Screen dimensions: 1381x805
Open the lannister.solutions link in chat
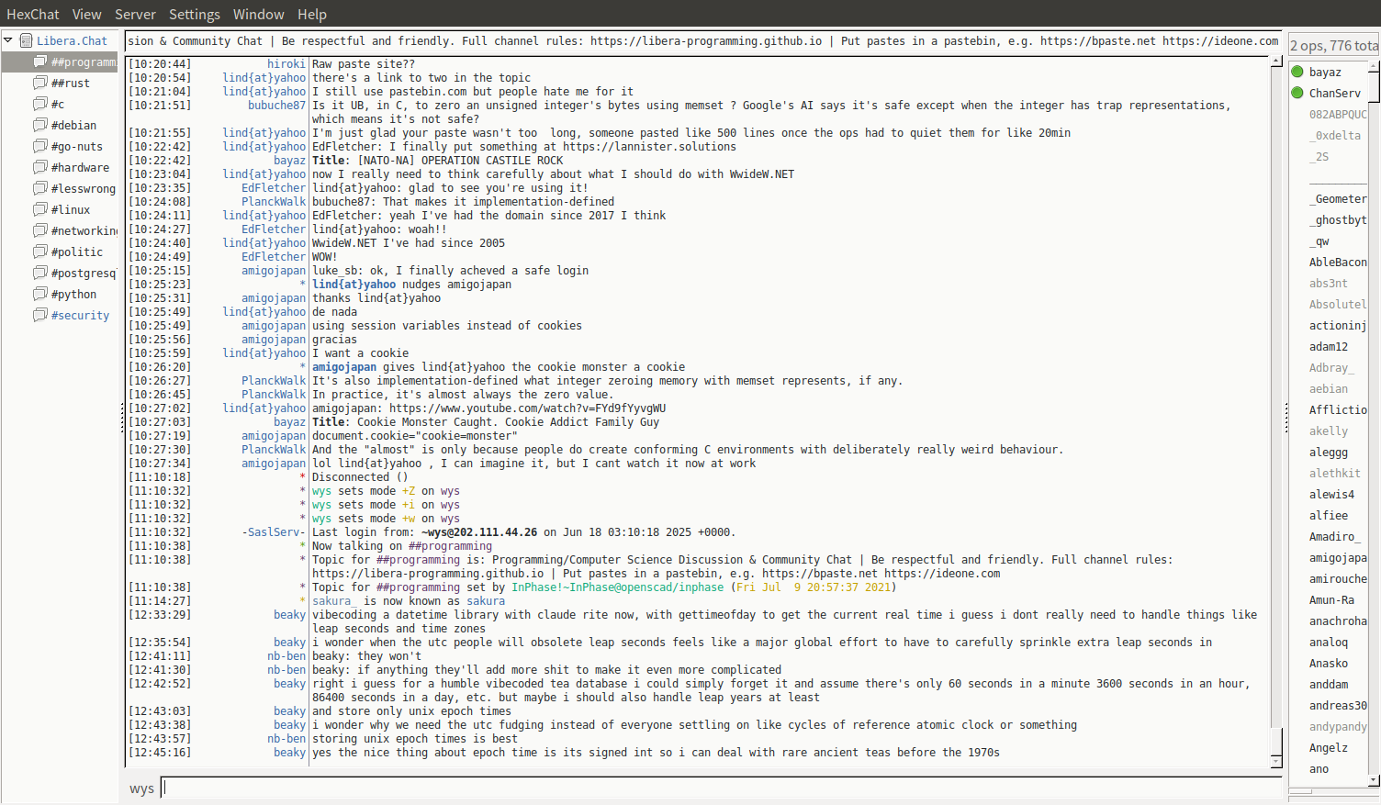649,147
